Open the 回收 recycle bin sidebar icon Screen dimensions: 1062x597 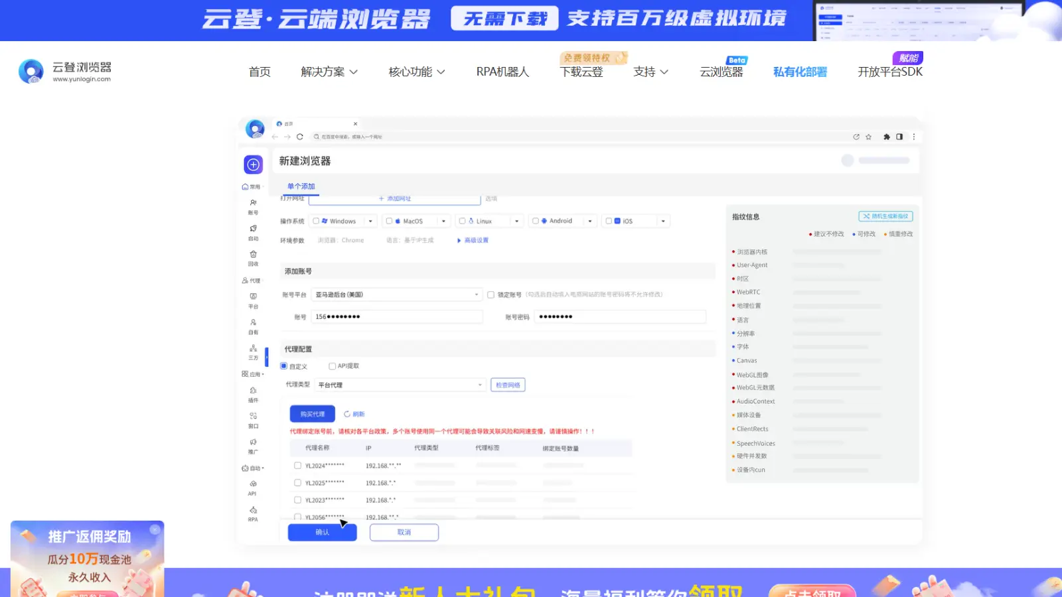click(x=253, y=255)
